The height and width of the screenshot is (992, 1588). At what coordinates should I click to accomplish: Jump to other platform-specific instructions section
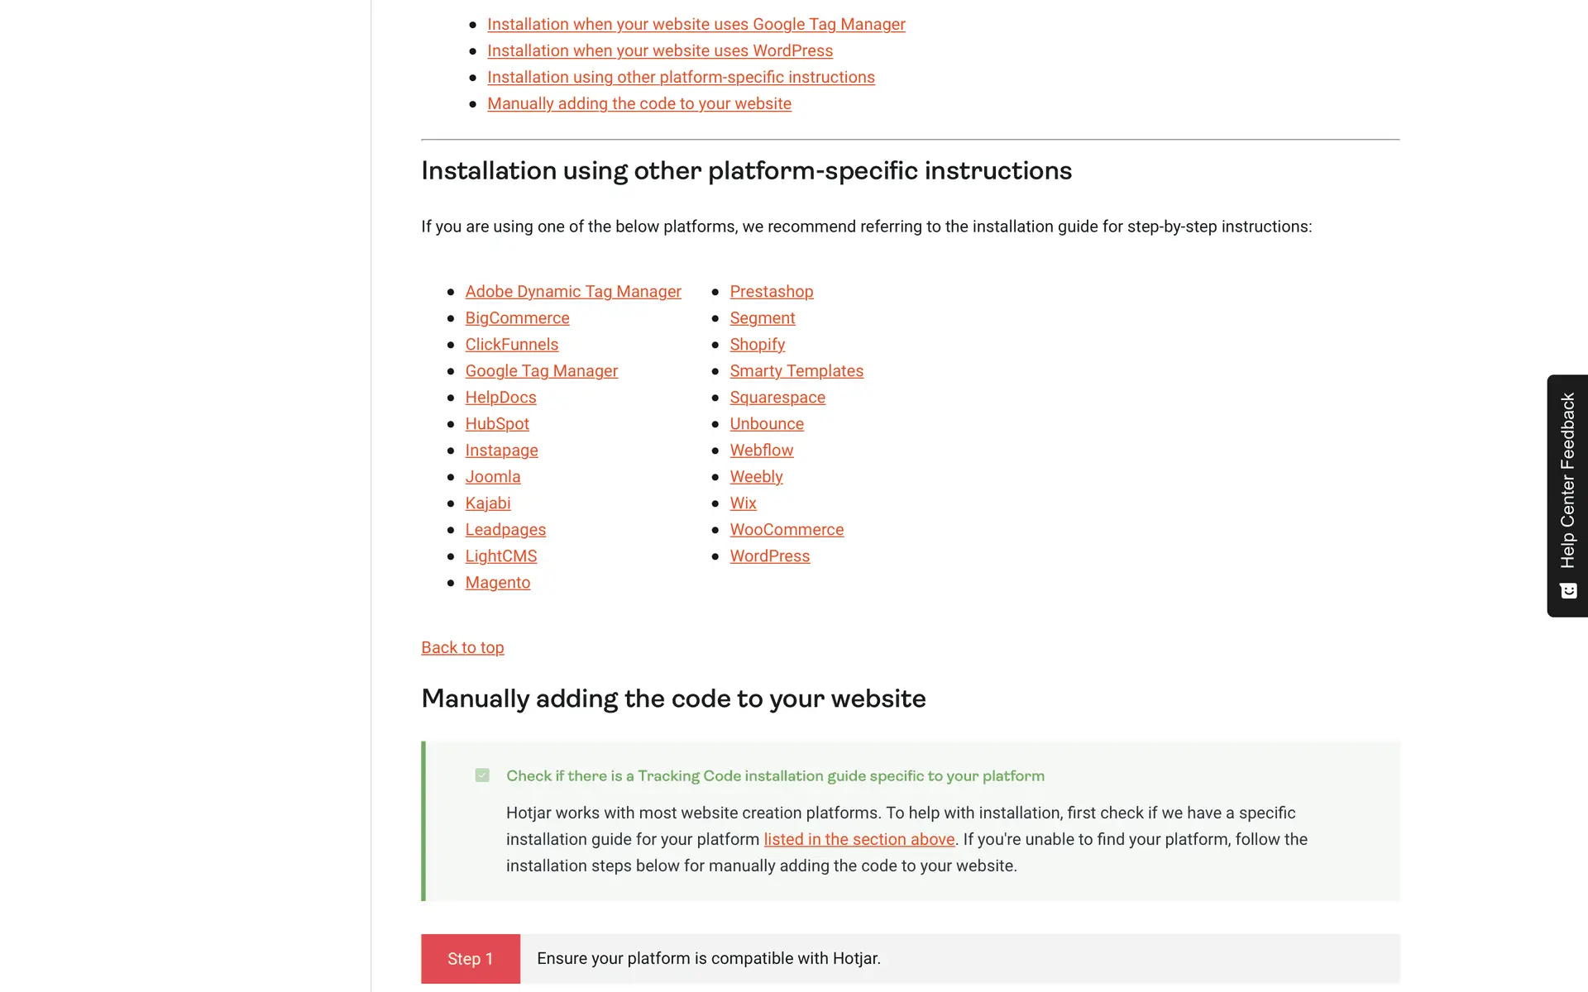(680, 78)
